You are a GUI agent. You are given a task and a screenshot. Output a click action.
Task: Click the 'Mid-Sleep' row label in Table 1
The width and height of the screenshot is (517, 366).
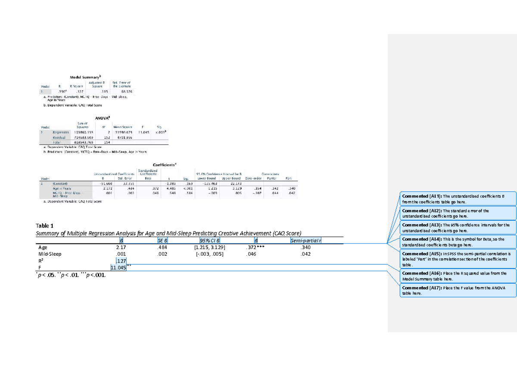50,254
